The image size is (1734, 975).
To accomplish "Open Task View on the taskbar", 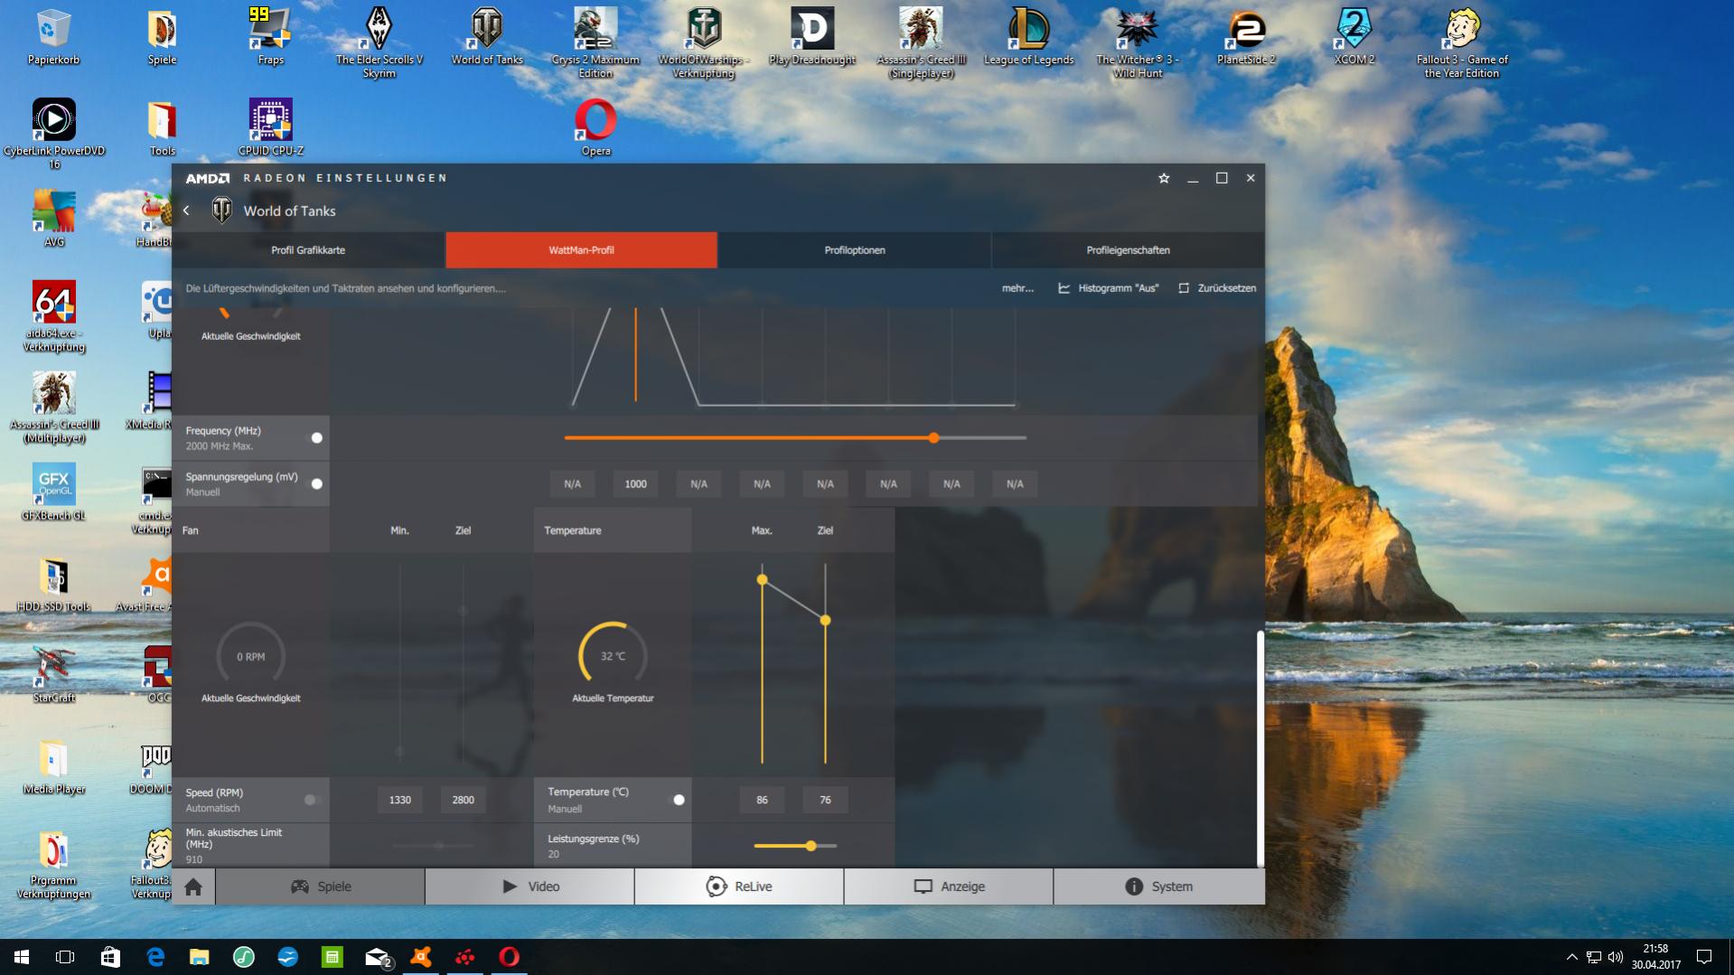I will 65,957.
